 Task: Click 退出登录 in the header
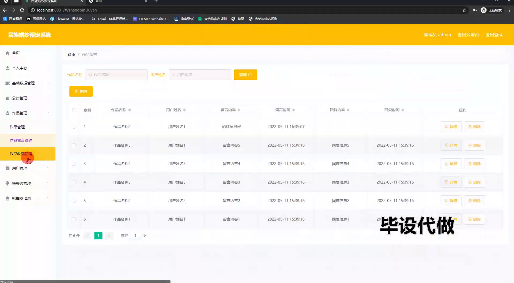(x=494, y=35)
